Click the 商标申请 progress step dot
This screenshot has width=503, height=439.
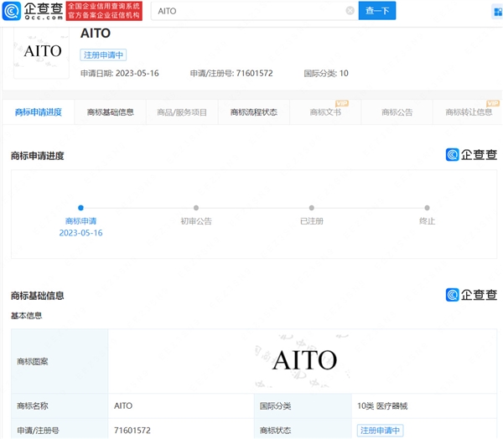coord(80,207)
